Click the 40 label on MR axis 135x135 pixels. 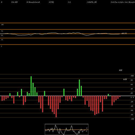click(x=132, y=89)
